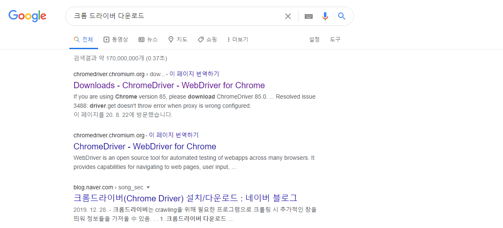Open the 크롬드라이버 설치/다운로드 네이버 블로그 result
The image size is (503, 228).
point(185,198)
